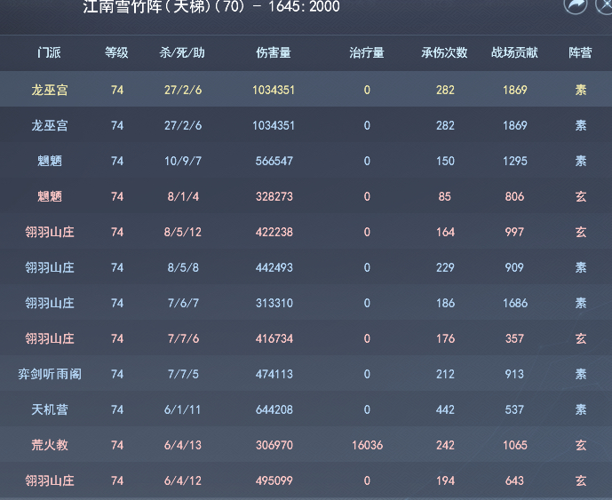Screen dimensions: 612x500
Task: Sort by the 等级 column header
Action: (116, 52)
